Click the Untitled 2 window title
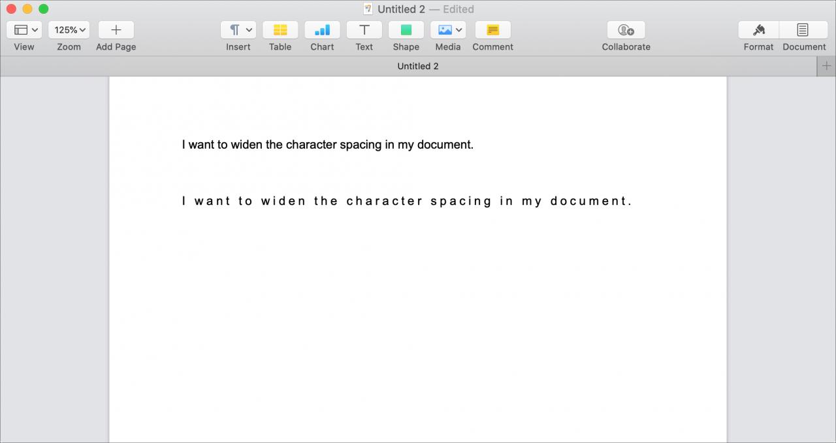This screenshot has height=443, width=836. [401, 9]
